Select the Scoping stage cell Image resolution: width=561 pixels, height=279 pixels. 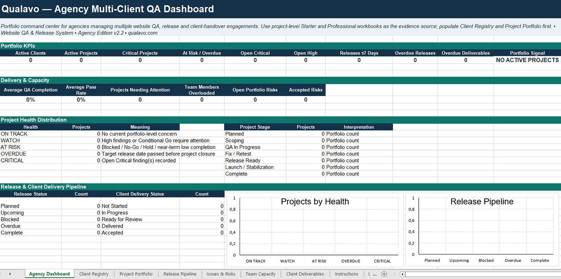(x=255, y=141)
